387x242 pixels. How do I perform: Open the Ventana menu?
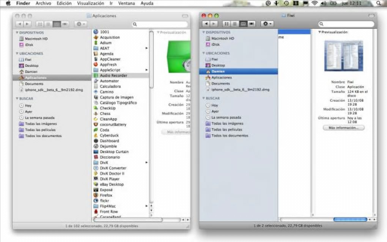click(x=126, y=3)
